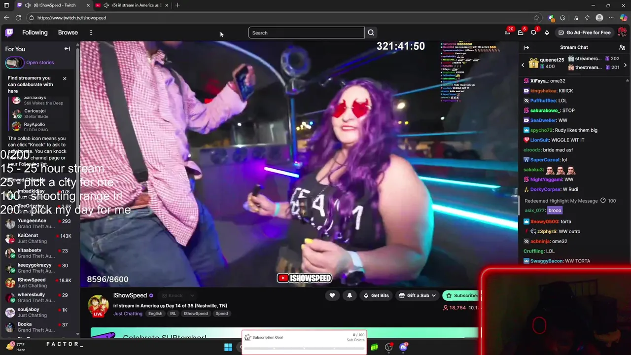Open wheresbully channel in sidebar

[x=39, y=297]
